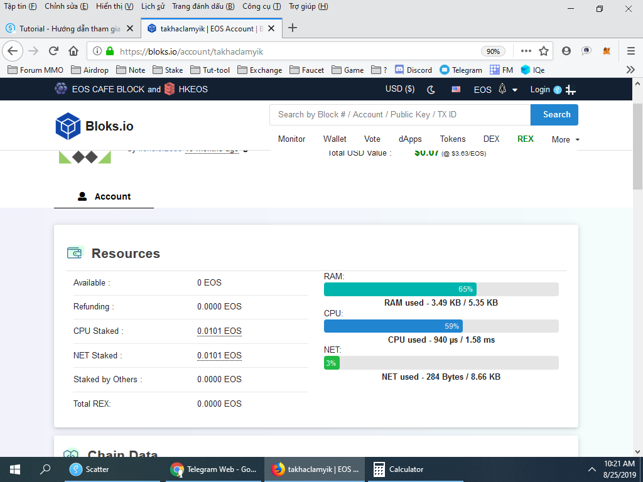Screen dimensions: 643x482
Task: Open the REX menu item
Action: (x=525, y=139)
